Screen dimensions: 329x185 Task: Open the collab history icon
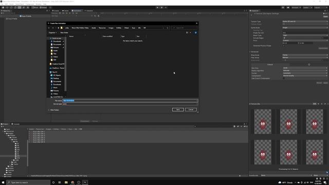[283, 7]
